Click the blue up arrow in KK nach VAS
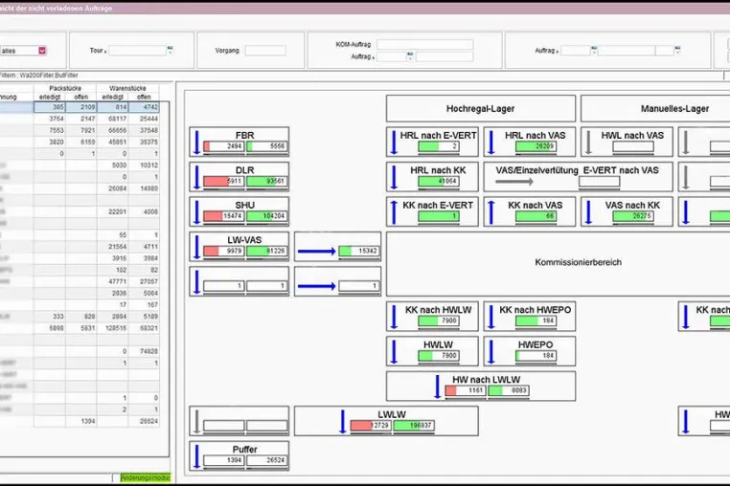730x486 pixels. [x=491, y=212]
